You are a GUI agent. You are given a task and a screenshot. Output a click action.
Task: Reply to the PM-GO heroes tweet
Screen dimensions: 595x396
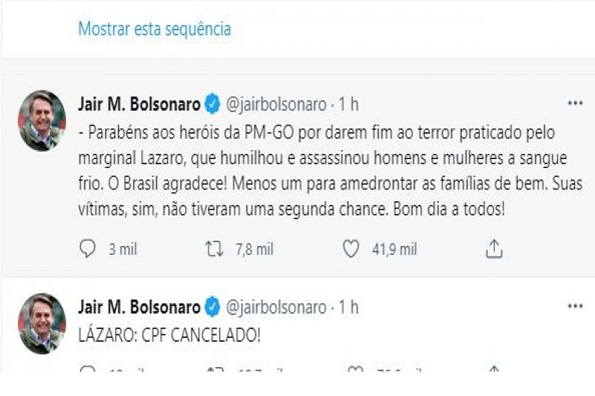pos(88,250)
